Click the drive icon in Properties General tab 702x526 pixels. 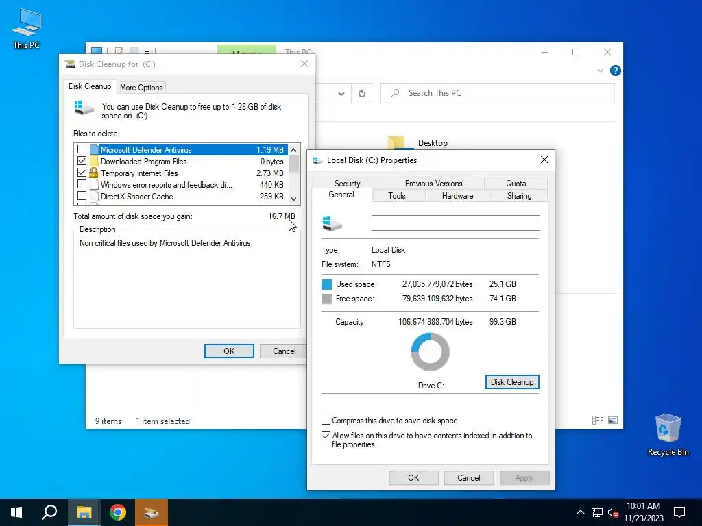pyautogui.click(x=332, y=223)
